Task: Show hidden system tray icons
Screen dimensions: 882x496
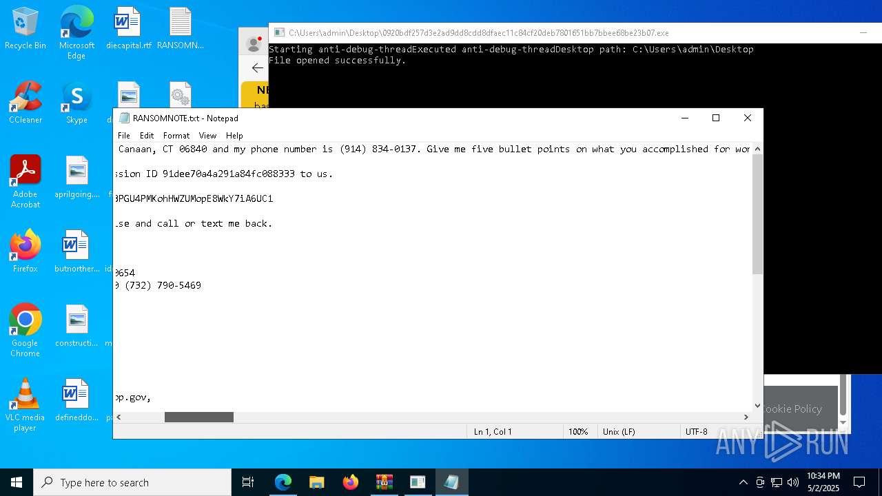Action: (x=743, y=482)
